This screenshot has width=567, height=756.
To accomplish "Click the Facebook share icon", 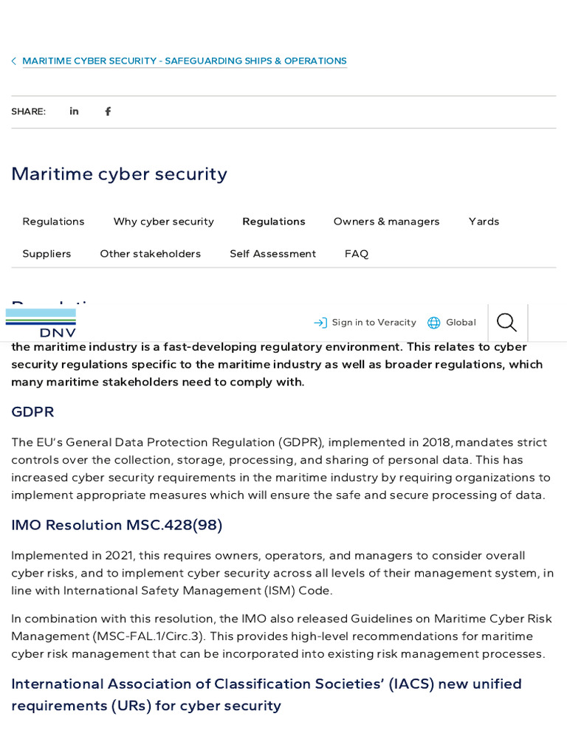I will (x=108, y=111).
